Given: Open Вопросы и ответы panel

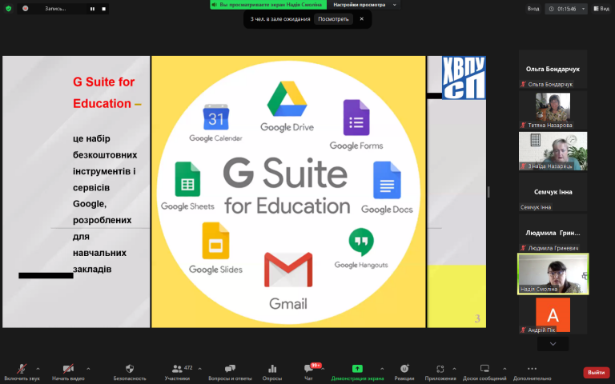Looking at the screenshot, I should click(231, 372).
